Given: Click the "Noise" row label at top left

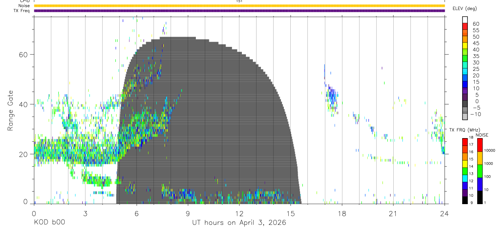Looking at the screenshot, I should click(24, 6).
